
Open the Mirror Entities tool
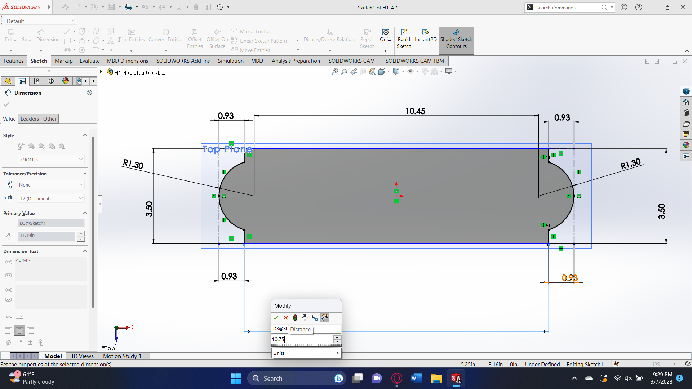tap(254, 31)
